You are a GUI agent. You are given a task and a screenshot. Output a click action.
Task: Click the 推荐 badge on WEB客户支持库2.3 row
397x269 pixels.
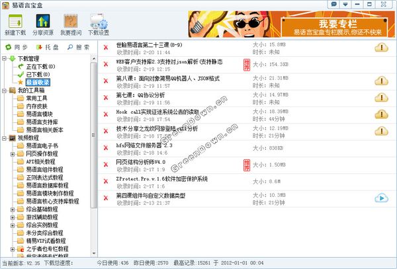247,65
